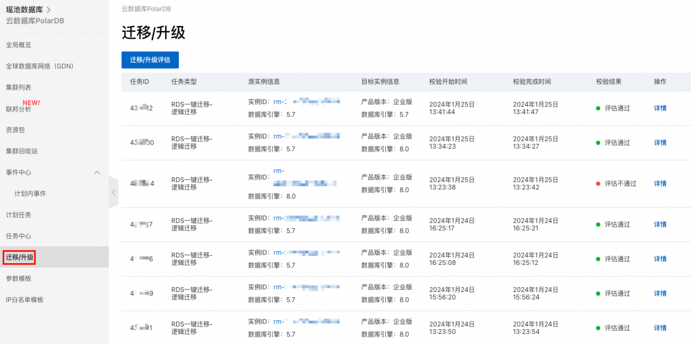
Task: Click the 评估不通过 status text
Action: pyautogui.click(x=620, y=184)
